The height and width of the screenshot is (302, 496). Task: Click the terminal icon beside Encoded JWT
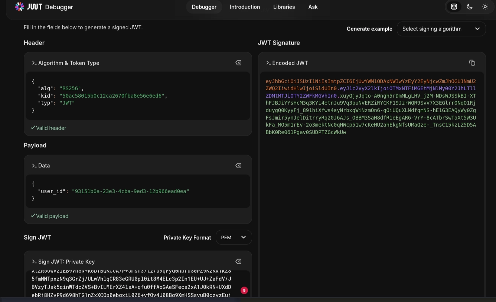click(x=268, y=63)
